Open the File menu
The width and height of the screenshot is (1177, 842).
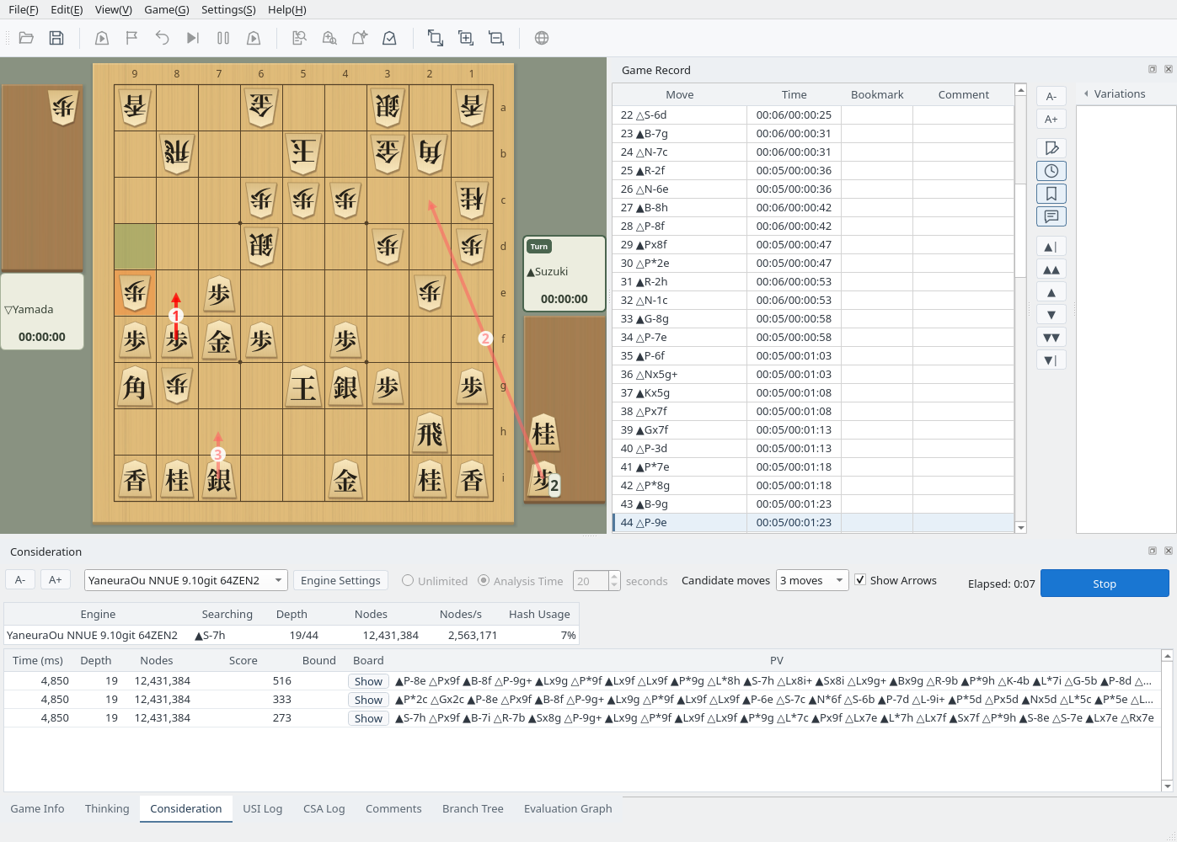pos(24,10)
